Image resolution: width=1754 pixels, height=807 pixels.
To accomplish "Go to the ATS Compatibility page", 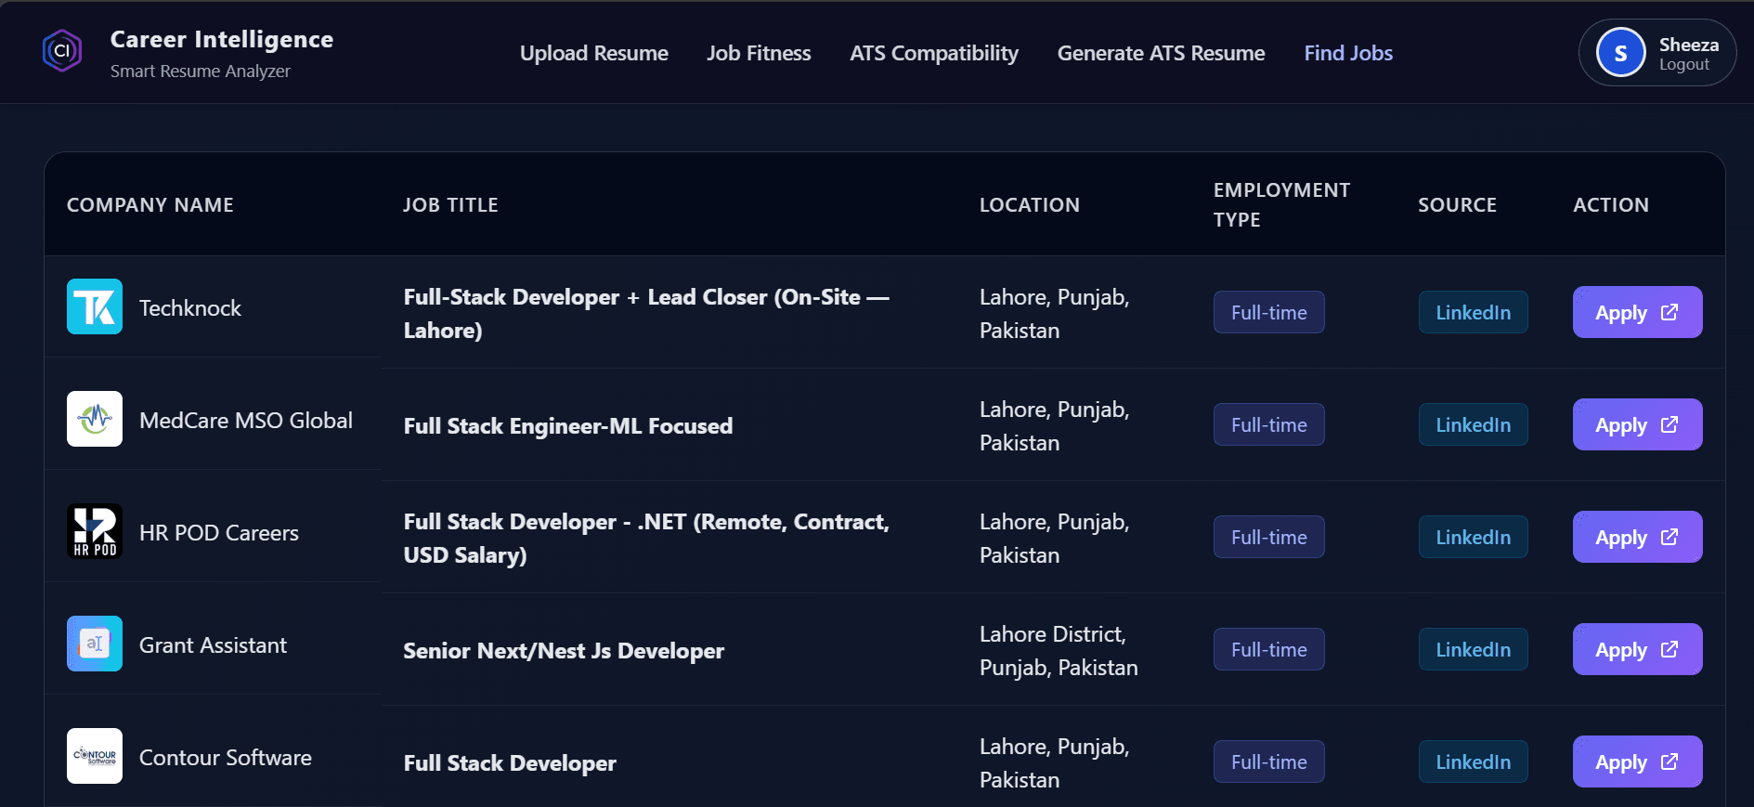I will tap(934, 53).
